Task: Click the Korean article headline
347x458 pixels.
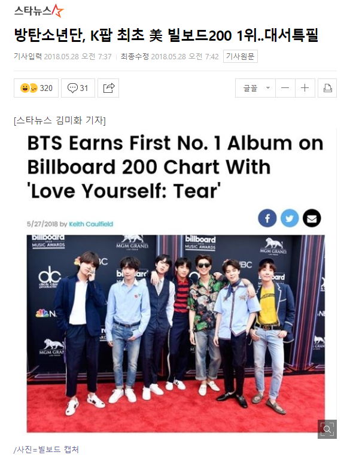Action: point(166,35)
